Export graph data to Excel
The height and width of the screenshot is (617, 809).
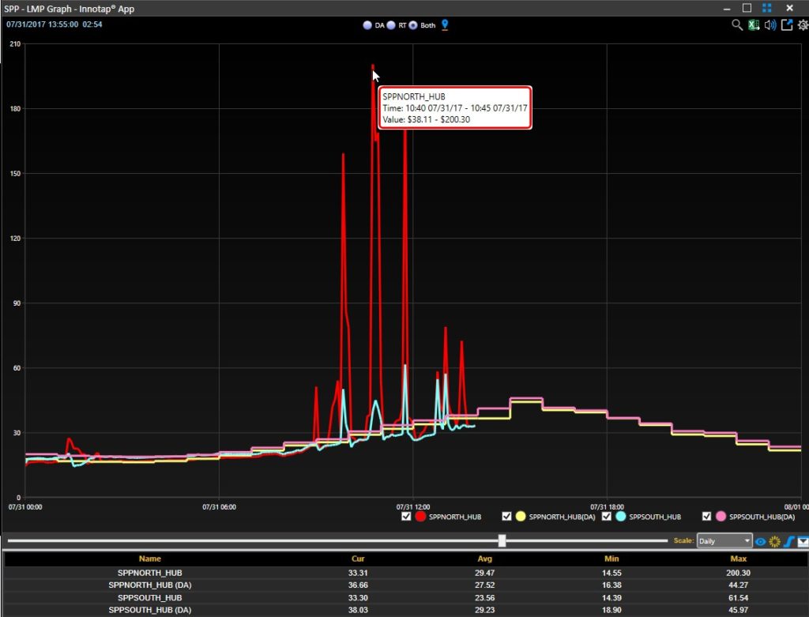click(754, 24)
